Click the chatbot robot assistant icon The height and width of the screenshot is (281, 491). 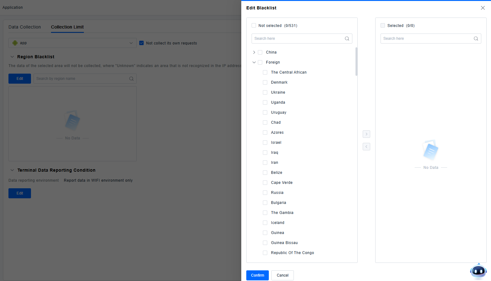point(478,271)
